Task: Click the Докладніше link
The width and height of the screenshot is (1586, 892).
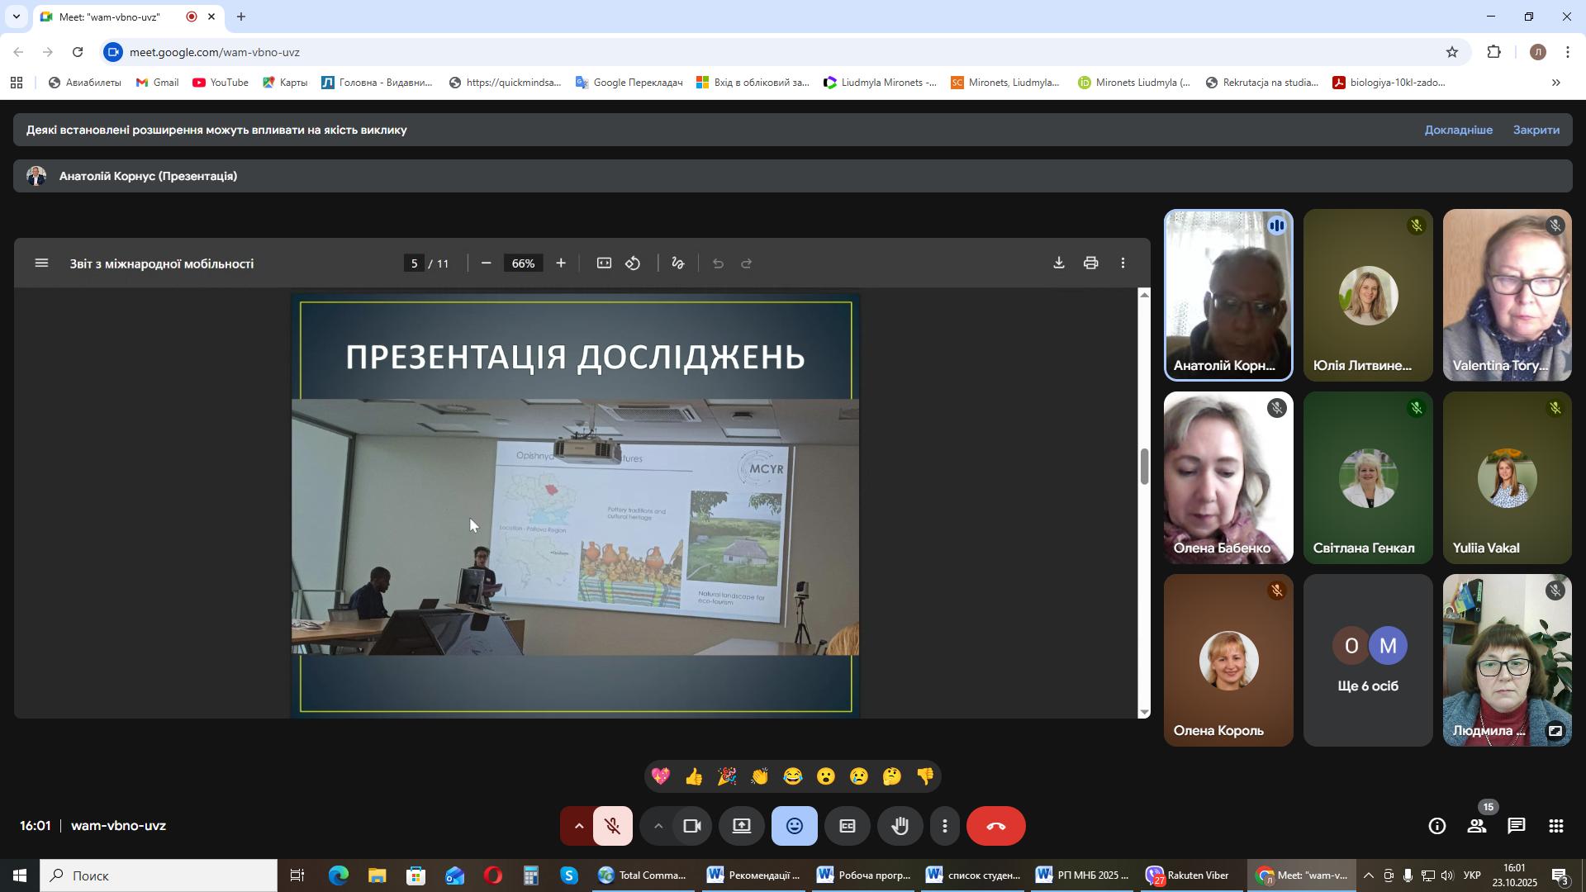Action: coord(1458,130)
